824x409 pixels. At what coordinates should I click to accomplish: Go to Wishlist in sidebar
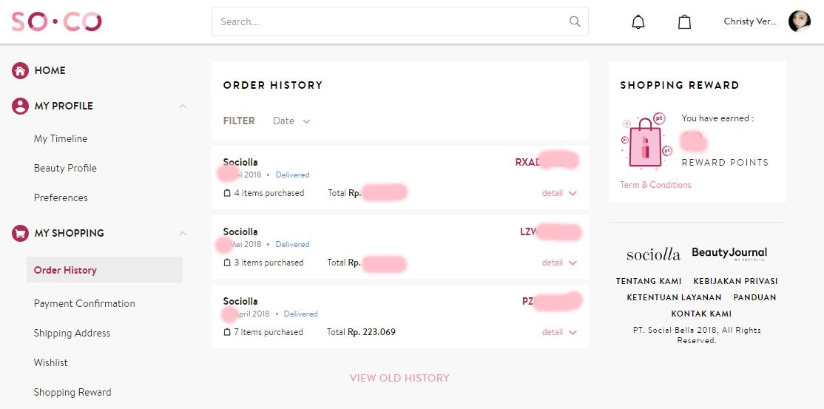point(51,362)
